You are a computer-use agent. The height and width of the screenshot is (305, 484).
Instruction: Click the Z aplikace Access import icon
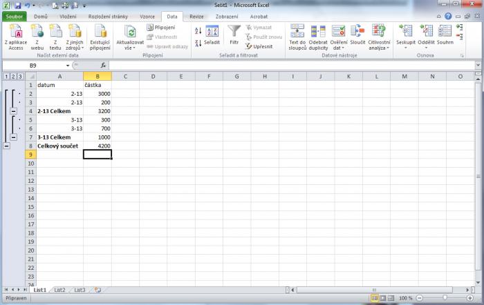(16, 36)
